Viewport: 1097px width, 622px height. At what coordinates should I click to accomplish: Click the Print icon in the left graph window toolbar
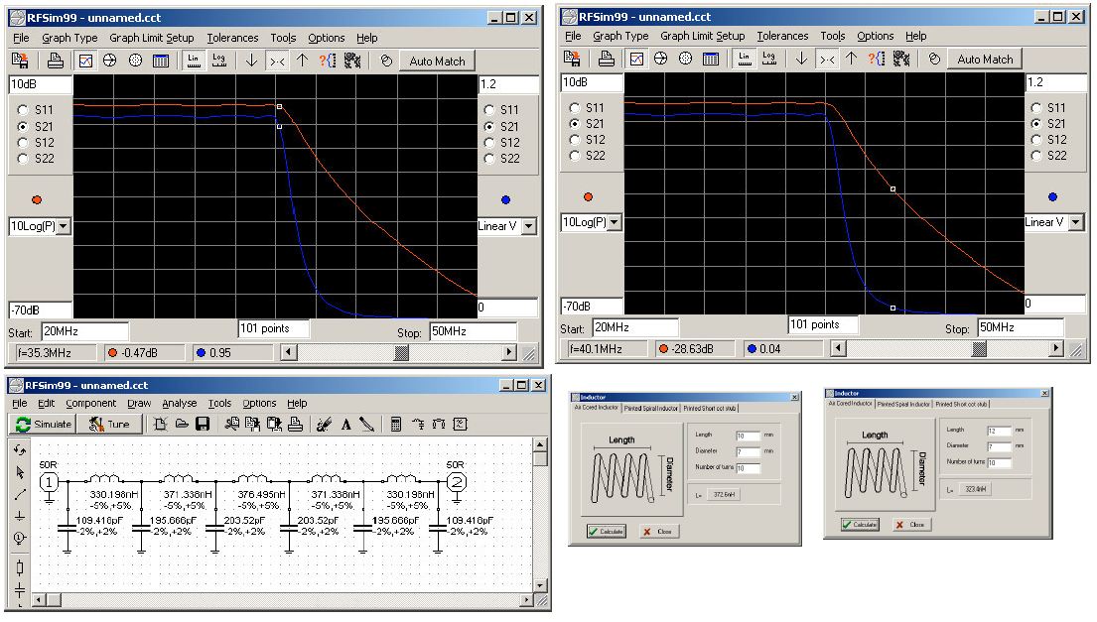[x=56, y=61]
